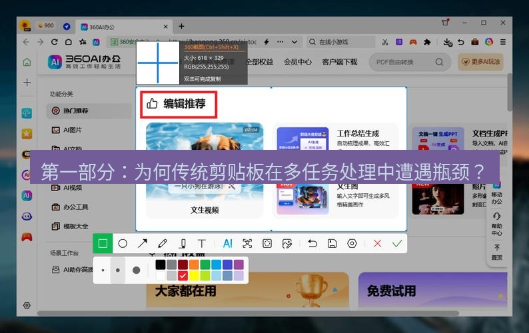The image size is (529, 333).
Task: Open 全部权益 in page header
Action: pos(259,62)
